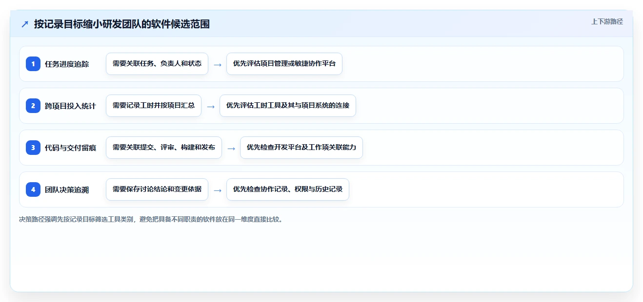The image size is (643, 302).
Task: Click the diagonal arrow icon beside the title
Action: pyautogui.click(x=25, y=24)
